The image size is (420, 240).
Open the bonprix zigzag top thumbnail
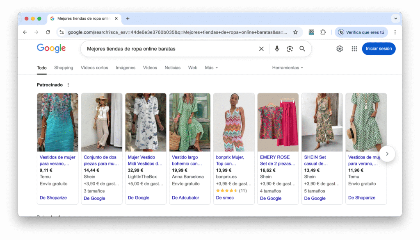tap(234, 122)
